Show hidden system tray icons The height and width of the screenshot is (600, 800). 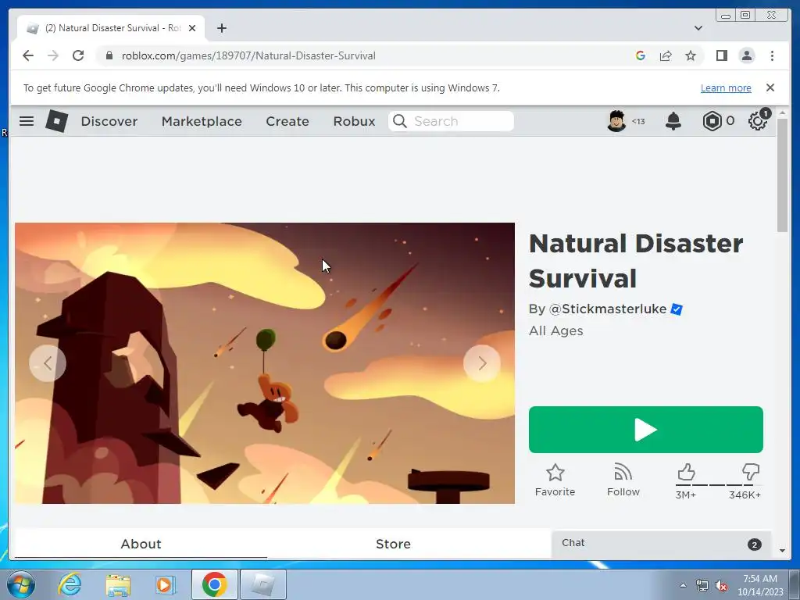point(683,585)
